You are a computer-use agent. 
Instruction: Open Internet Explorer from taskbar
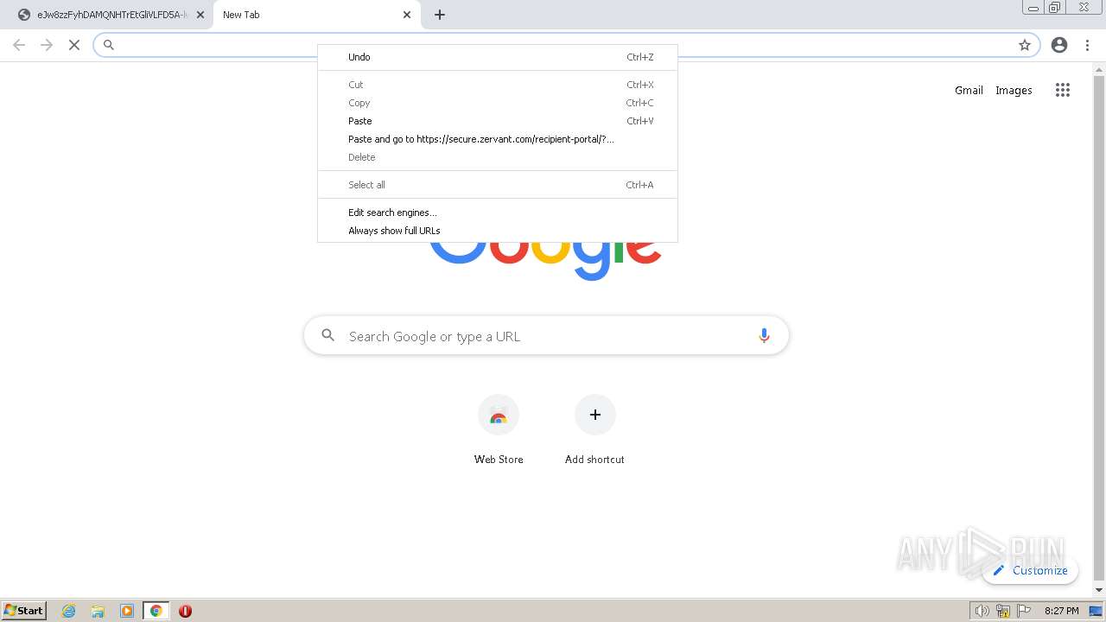click(69, 611)
